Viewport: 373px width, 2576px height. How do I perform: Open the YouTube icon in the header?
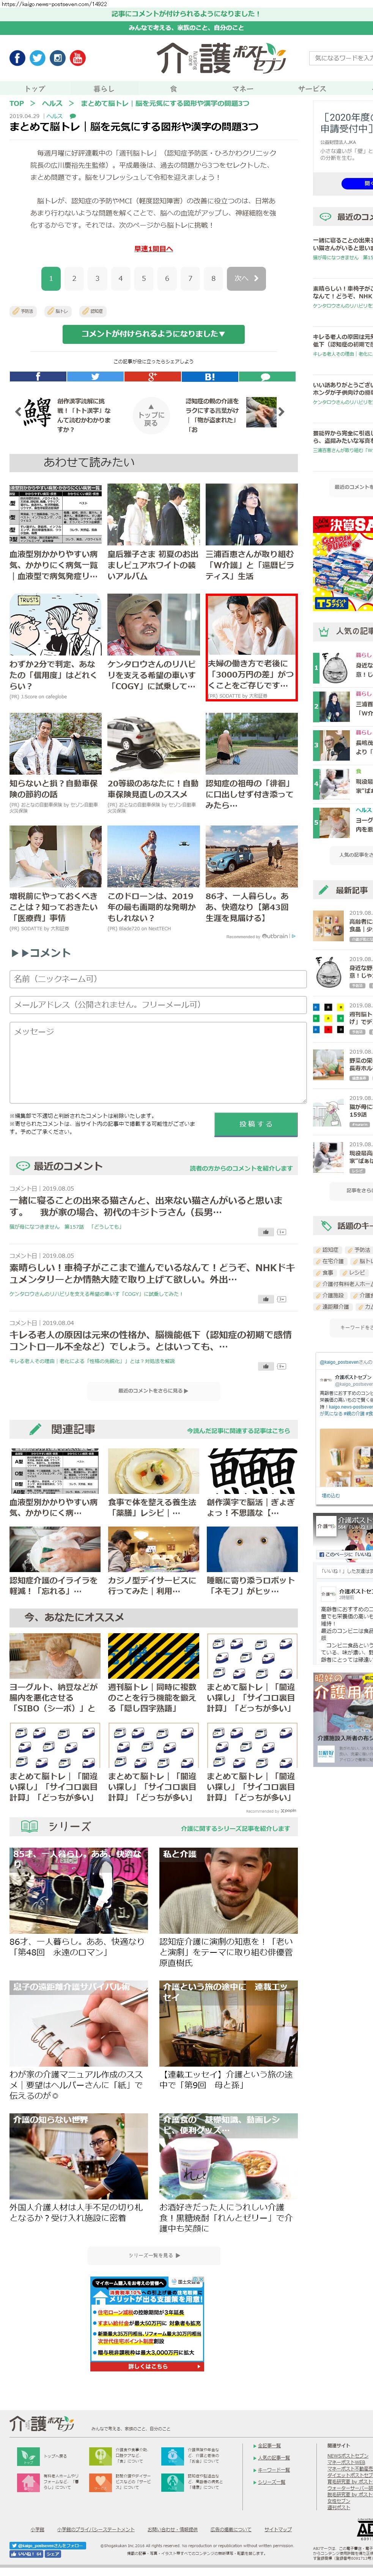77,58
